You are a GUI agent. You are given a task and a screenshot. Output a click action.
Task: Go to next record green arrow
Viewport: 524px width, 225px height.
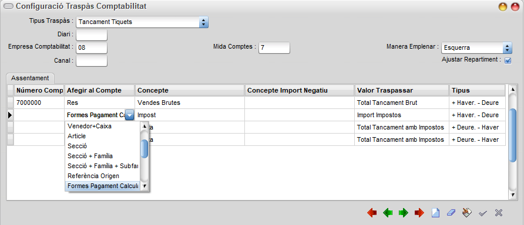(x=404, y=213)
